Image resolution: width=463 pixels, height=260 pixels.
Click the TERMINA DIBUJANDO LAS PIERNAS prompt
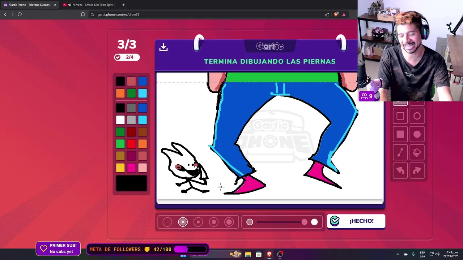[x=270, y=61]
